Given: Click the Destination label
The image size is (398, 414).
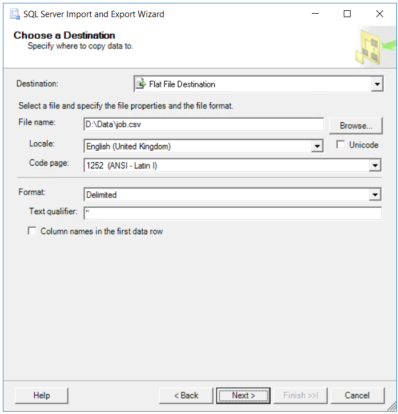Looking at the screenshot, I should [x=37, y=84].
